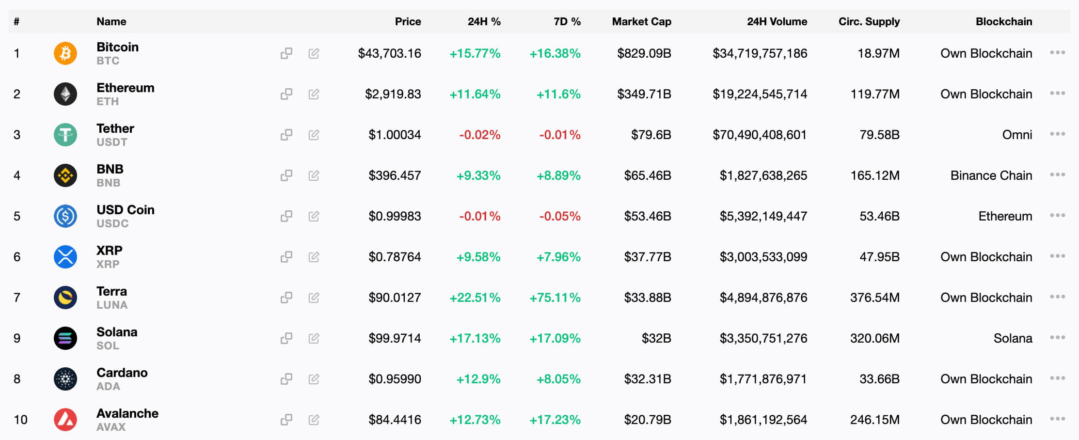Viewport: 1079px width, 440px height.
Task: Click the copy icon beside Terra LUNA
Action: [x=287, y=298]
